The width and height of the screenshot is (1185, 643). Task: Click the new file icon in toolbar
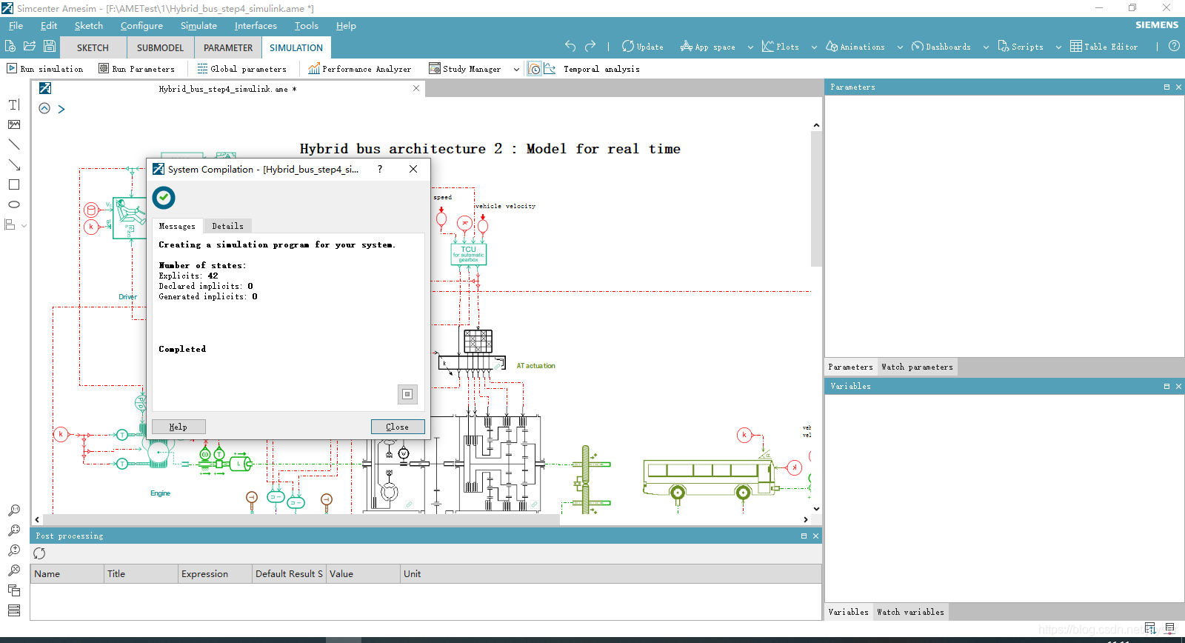(x=10, y=46)
